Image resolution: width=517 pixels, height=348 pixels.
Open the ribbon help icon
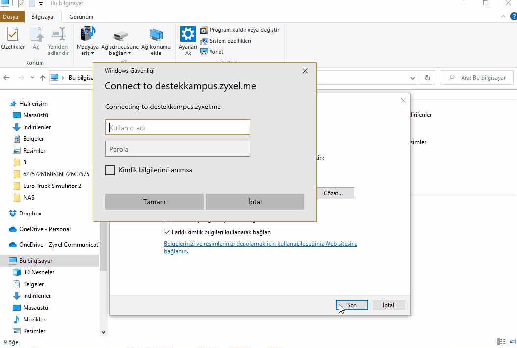tap(514, 17)
